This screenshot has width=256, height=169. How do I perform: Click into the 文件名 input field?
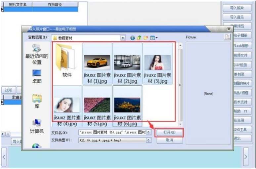112,132
